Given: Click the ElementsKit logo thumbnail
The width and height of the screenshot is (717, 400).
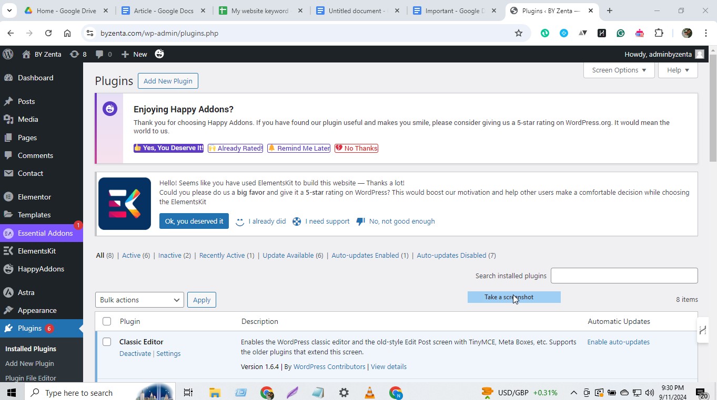Looking at the screenshot, I should (125, 204).
